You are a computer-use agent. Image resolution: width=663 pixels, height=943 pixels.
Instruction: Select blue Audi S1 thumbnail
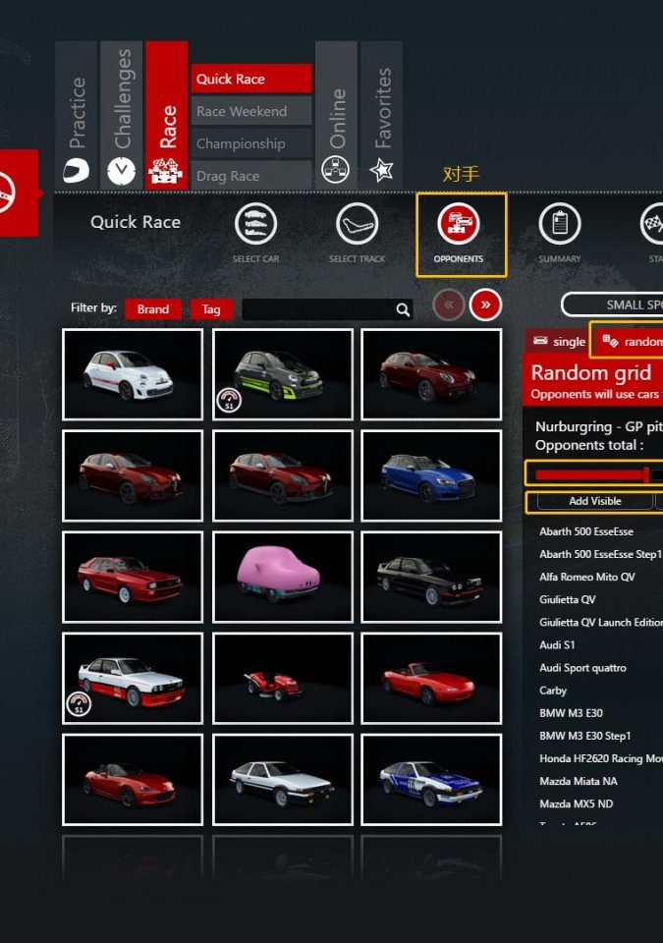coord(431,475)
